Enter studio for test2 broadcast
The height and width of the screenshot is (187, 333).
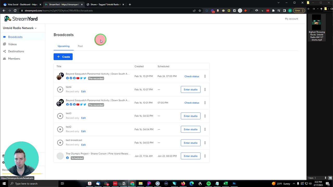pyautogui.click(x=190, y=129)
